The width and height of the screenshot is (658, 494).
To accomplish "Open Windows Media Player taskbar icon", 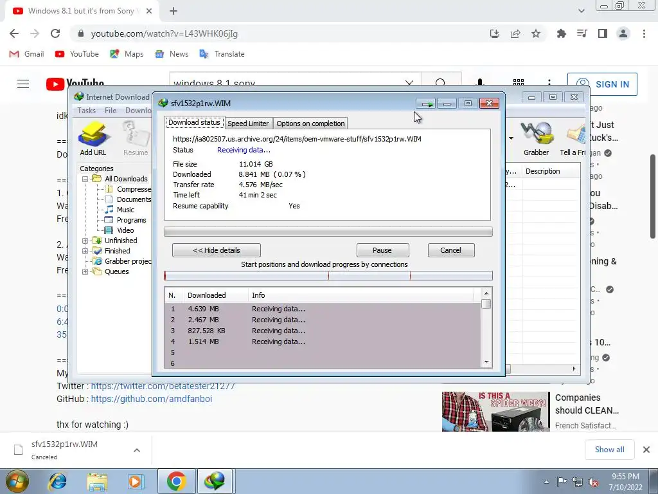I will (x=136, y=481).
